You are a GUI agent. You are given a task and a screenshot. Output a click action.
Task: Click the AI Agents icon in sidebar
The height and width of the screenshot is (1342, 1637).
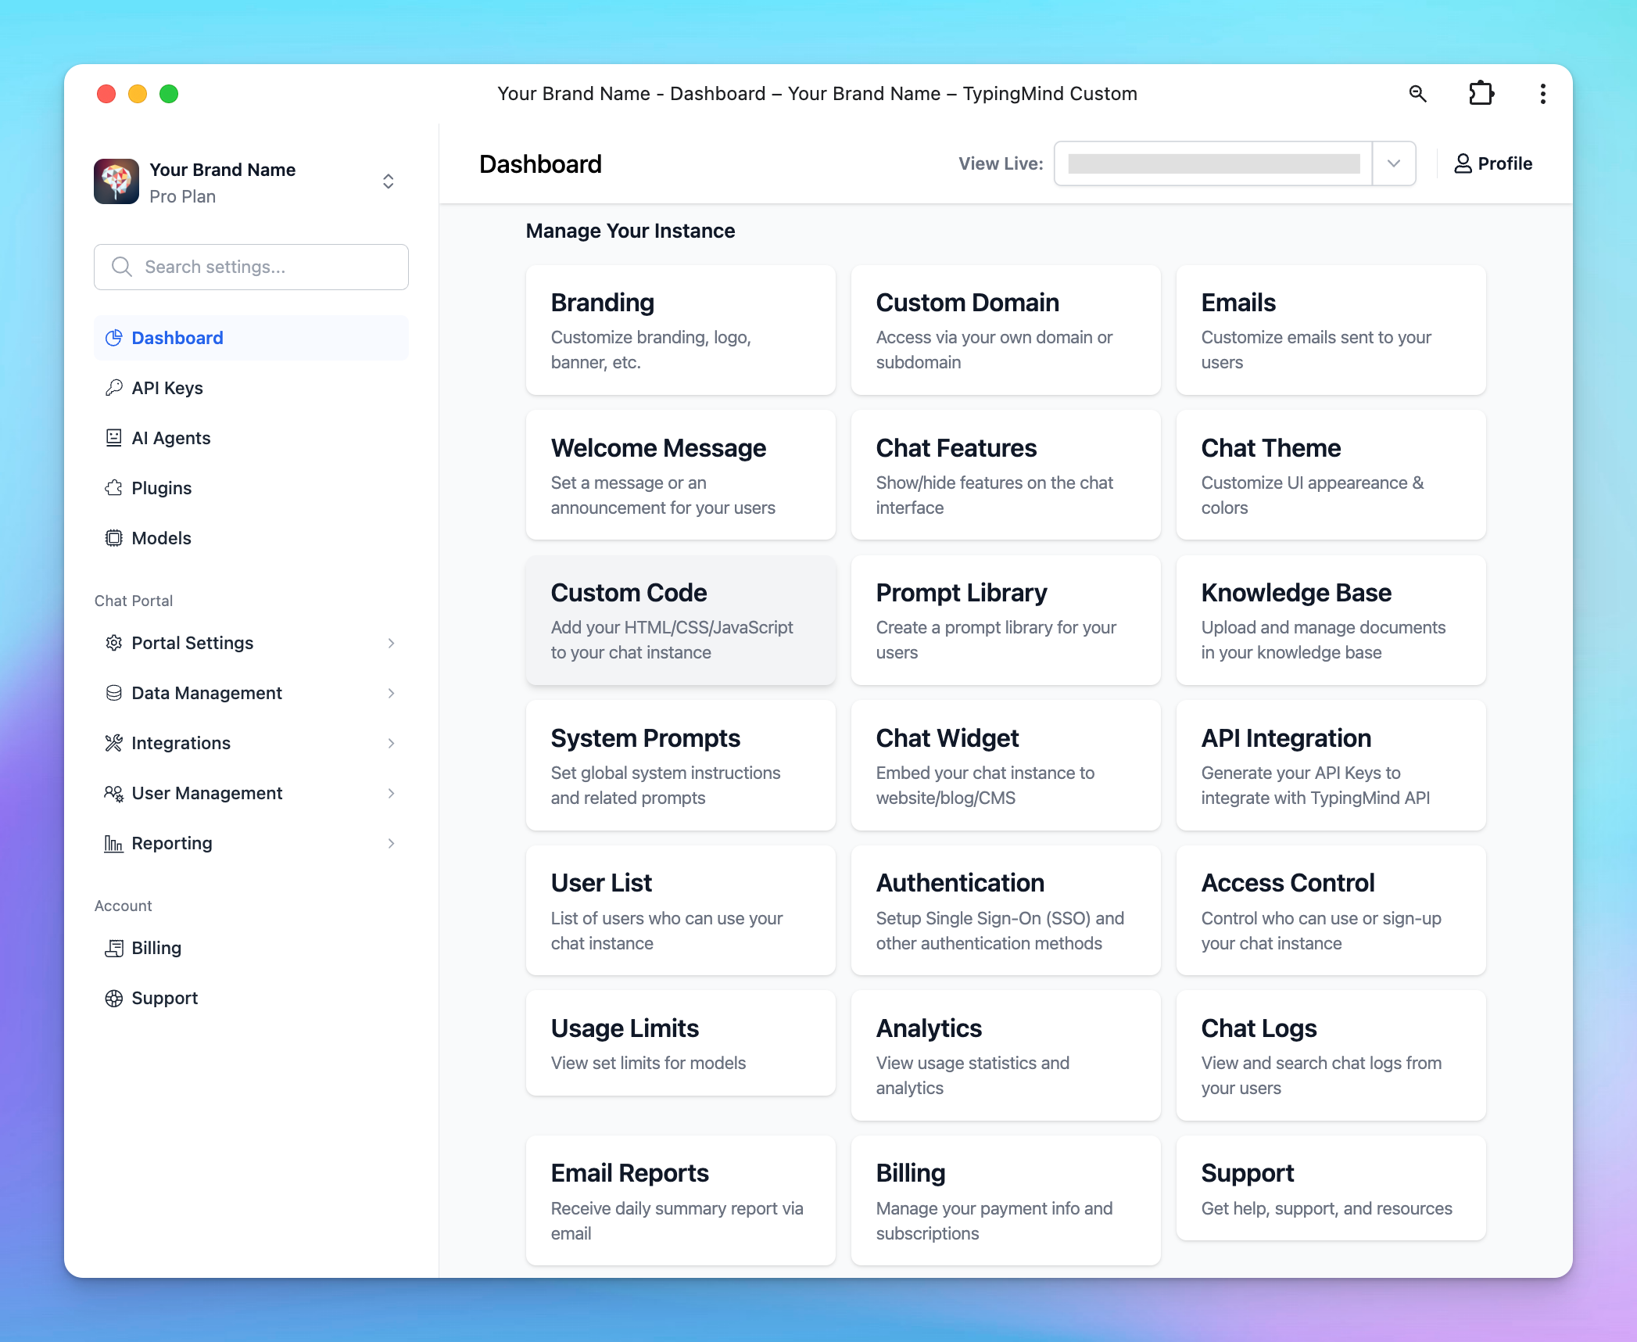(x=113, y=436)
